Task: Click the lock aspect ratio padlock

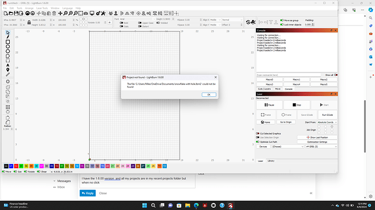Action: 29,22
